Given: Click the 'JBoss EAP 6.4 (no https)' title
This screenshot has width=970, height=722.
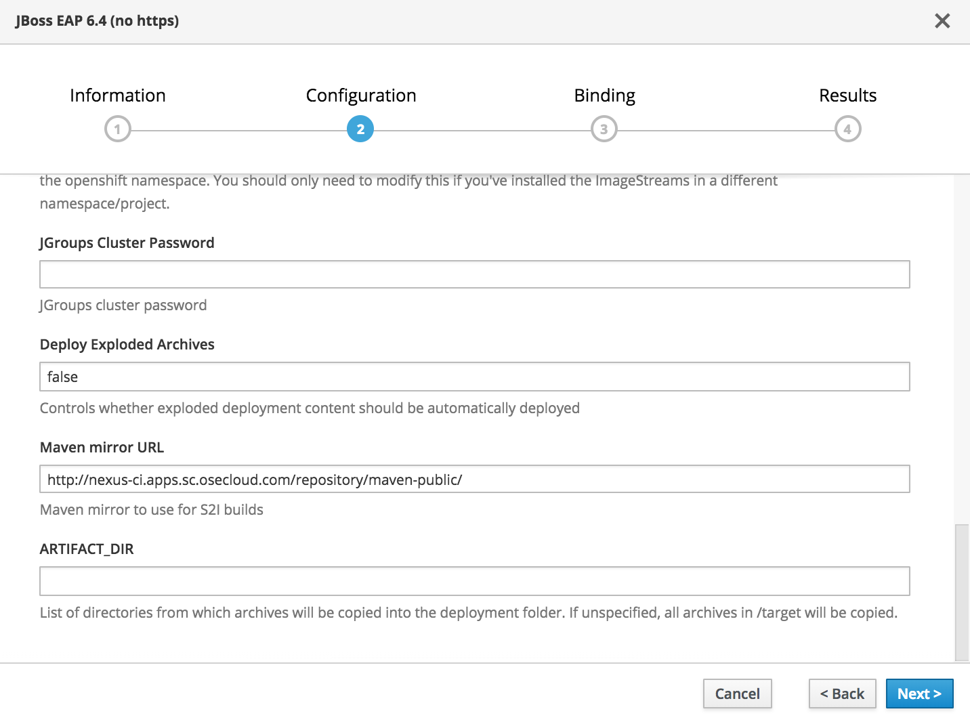Looking at the screenshot, I should [x=98, y=21].
